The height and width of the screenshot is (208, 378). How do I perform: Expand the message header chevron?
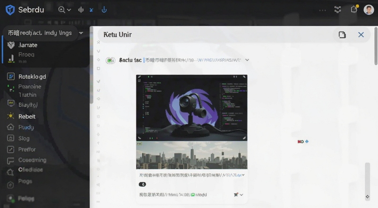point(247,60)
